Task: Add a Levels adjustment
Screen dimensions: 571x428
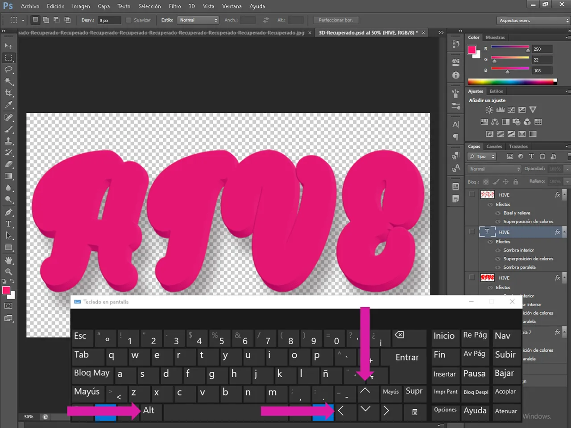Action: 501,110
